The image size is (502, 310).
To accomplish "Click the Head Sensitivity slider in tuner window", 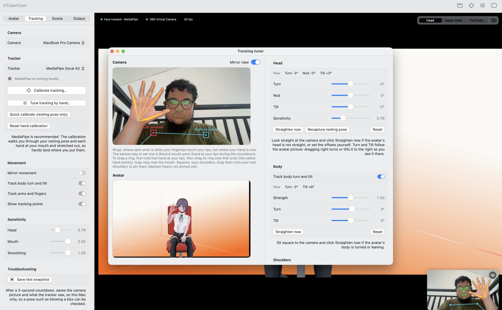I will [350, 118].
